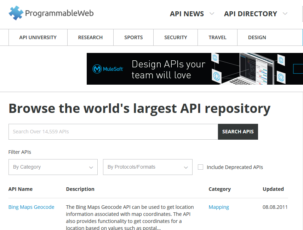Expand the API DIRECTORY chevron arrow
The height and width of the screenshot is (230, 303).
click(x=285, y=13)
